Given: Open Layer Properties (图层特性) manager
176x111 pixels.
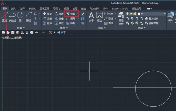Looking at the screenshot, I should tap(121, 18).
